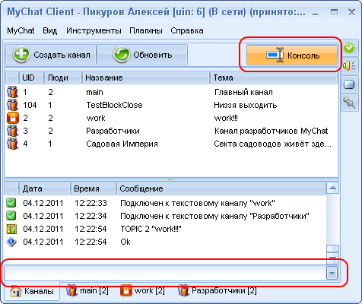Click the Создать канал button
The image size is (362, 304).
pos(51,55)
